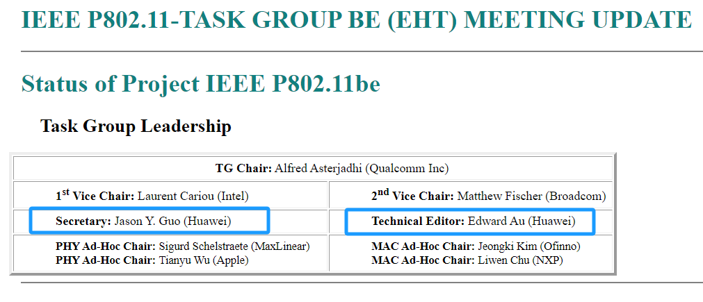Click the TG Chair bold label
The height and width of the screenshot is (302, 703).
pos(243,168)
